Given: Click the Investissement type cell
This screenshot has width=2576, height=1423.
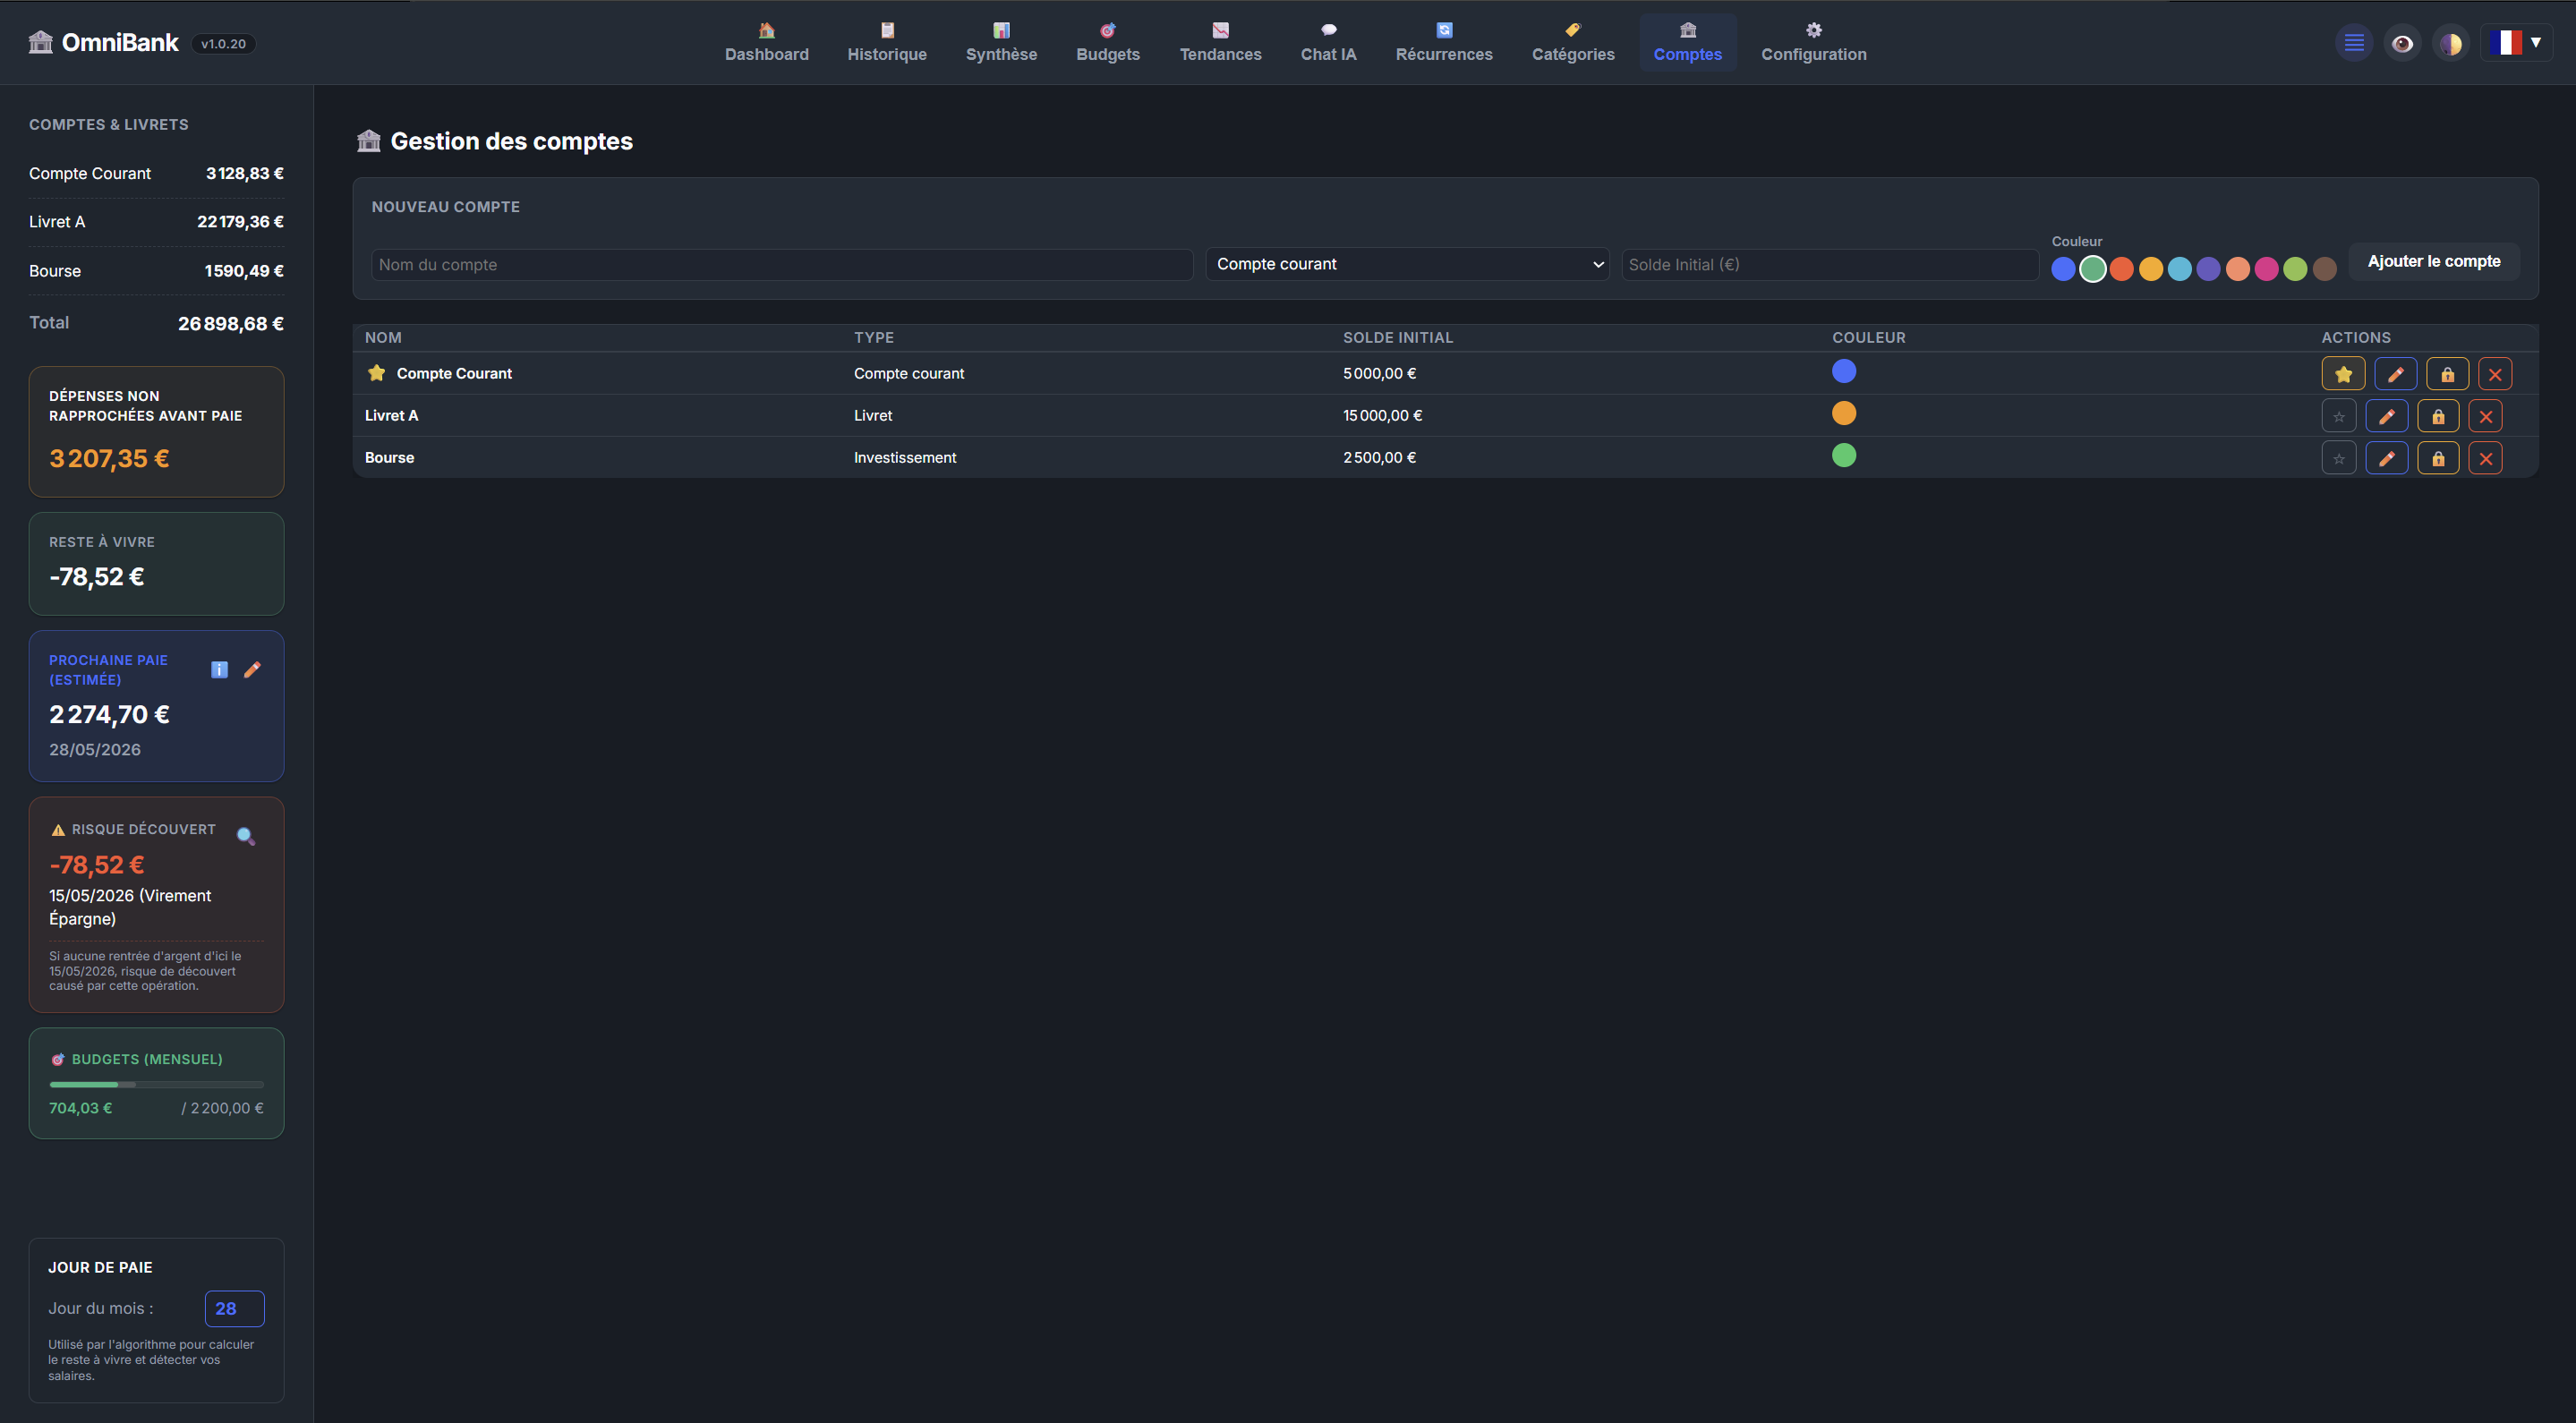Looking at the screenshot, I should [904, 457].
